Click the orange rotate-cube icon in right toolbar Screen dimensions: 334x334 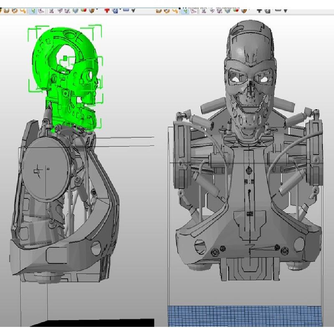[167, 11]
